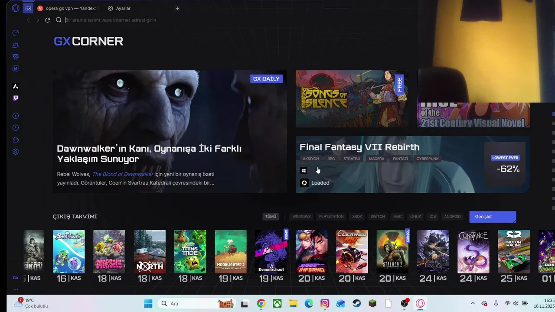555x312 pixels.
Task: Open Extensions puzzle sidebar icon
Action: [16, 140]
